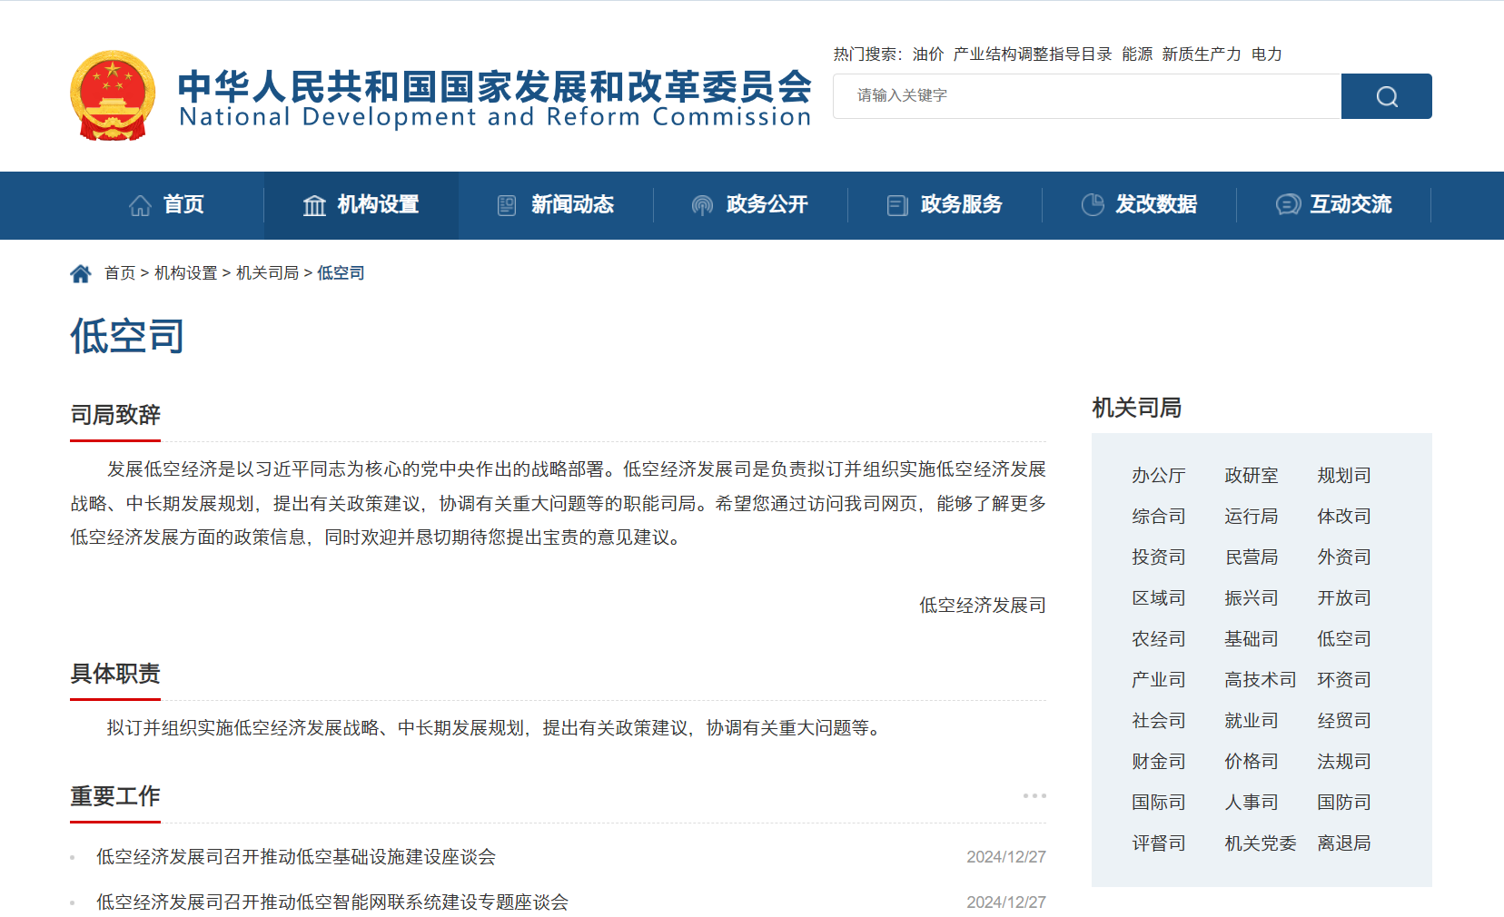Click the national emblem logo
1504x917 pixels.
113,95
